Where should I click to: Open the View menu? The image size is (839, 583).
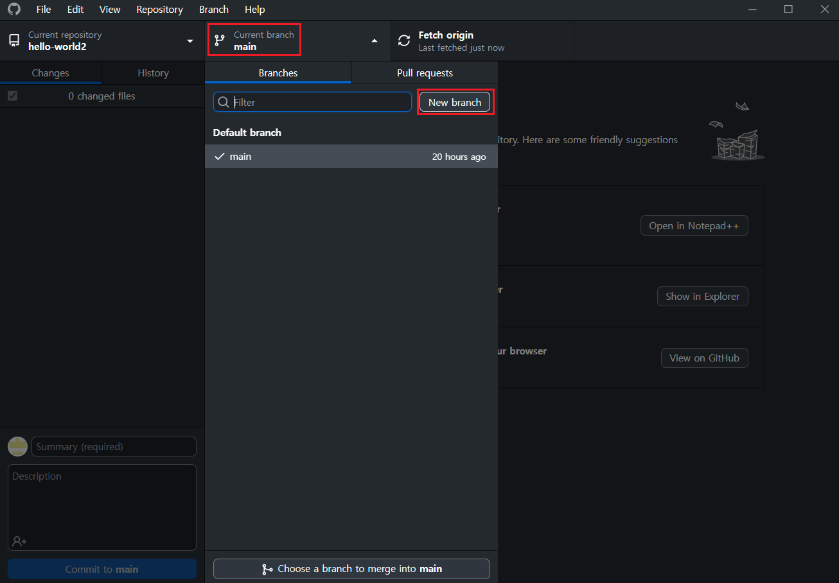(110, 10)
